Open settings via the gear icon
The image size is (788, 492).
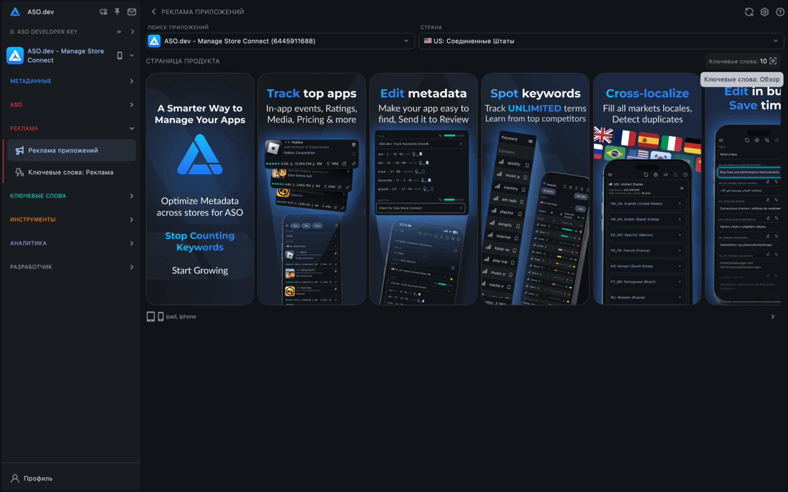pyautogui.click(x=764, y=11)
